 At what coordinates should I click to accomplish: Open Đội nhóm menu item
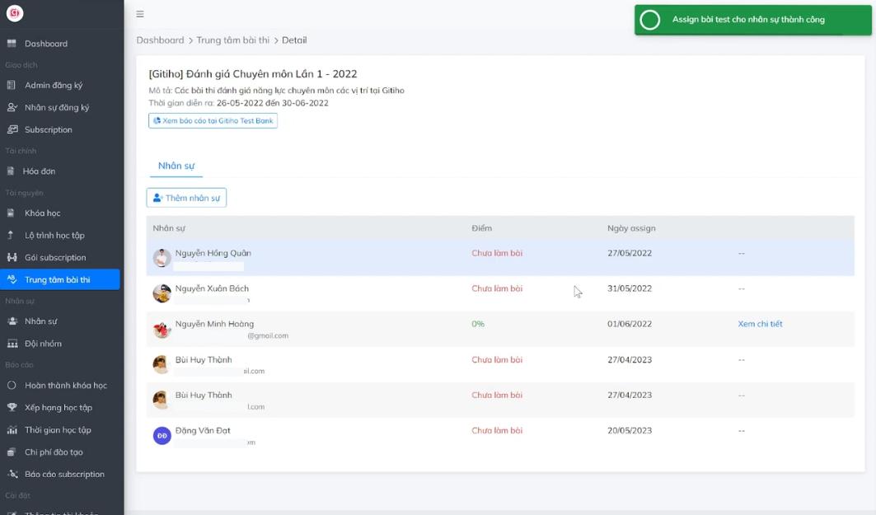tap(43, 344)
